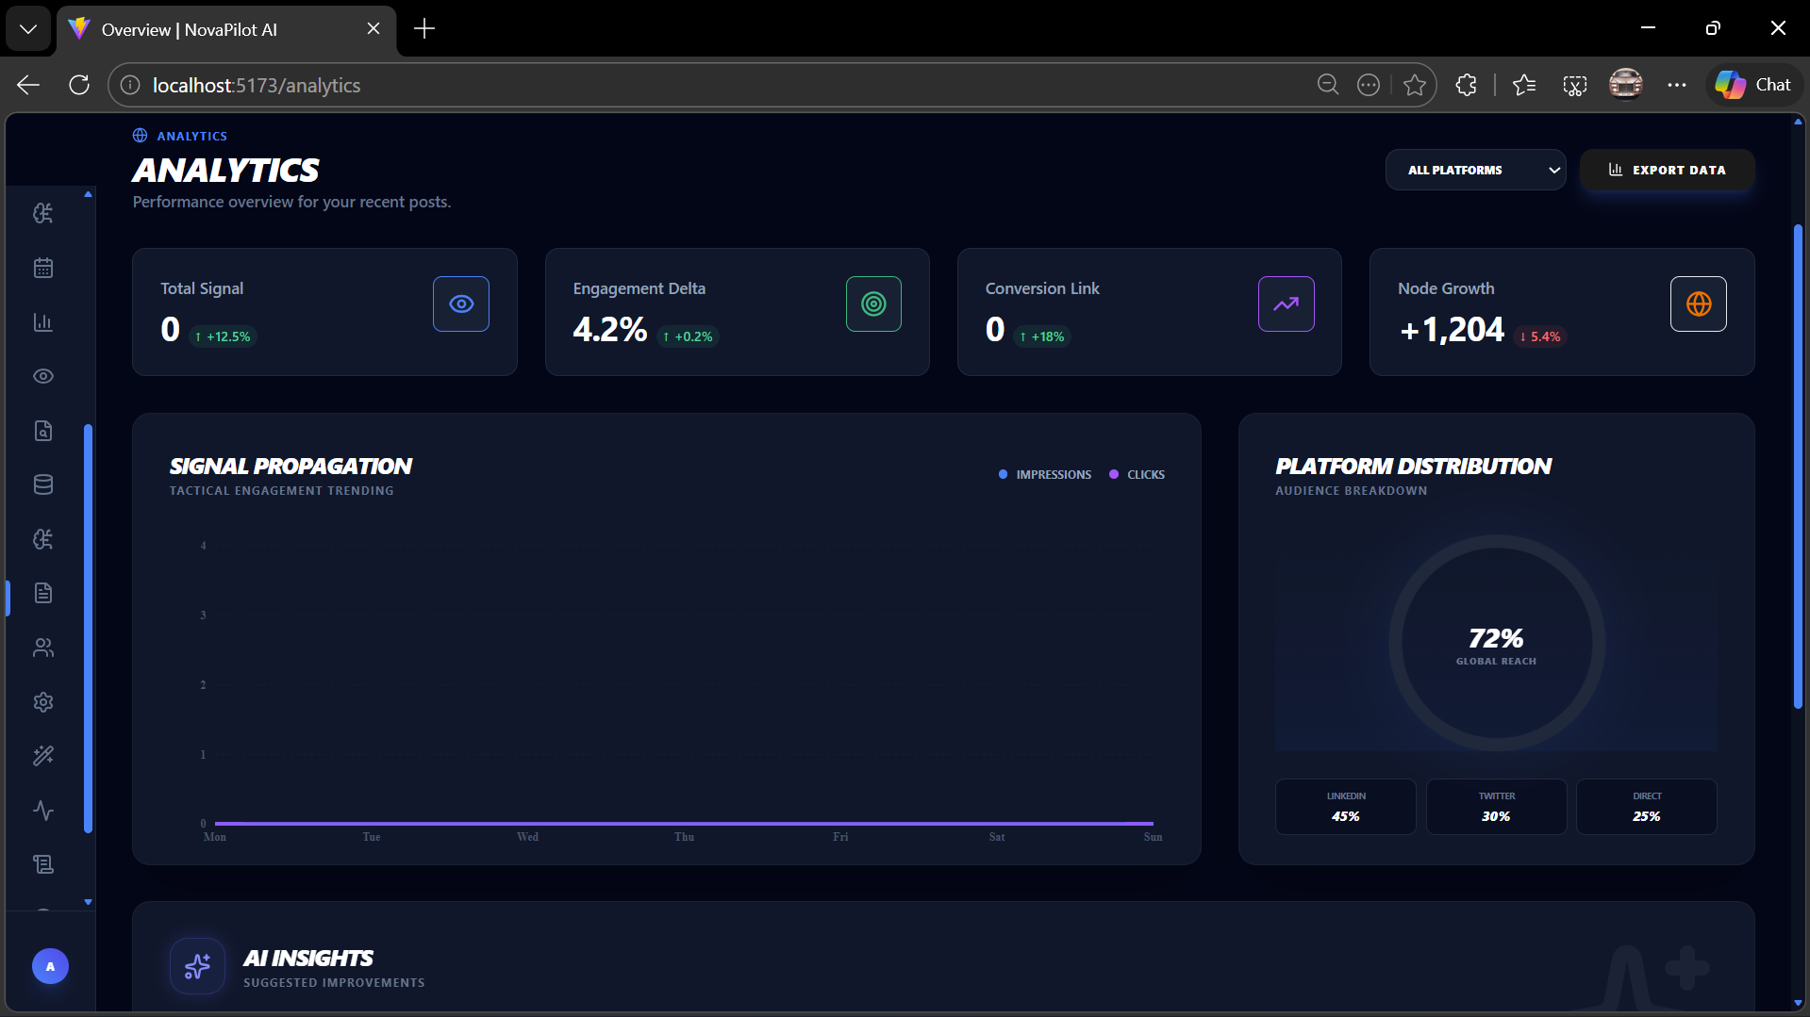The height and width of the screenshot is (1017, 1810).
Task: Open the database icon in sidebar
Action: click(x=43, y=484)
